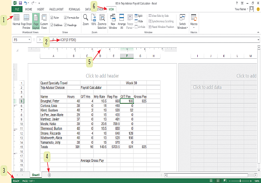Select the Page Layout view button
This screenshot has width=261, height=183.
click(36, 22)
